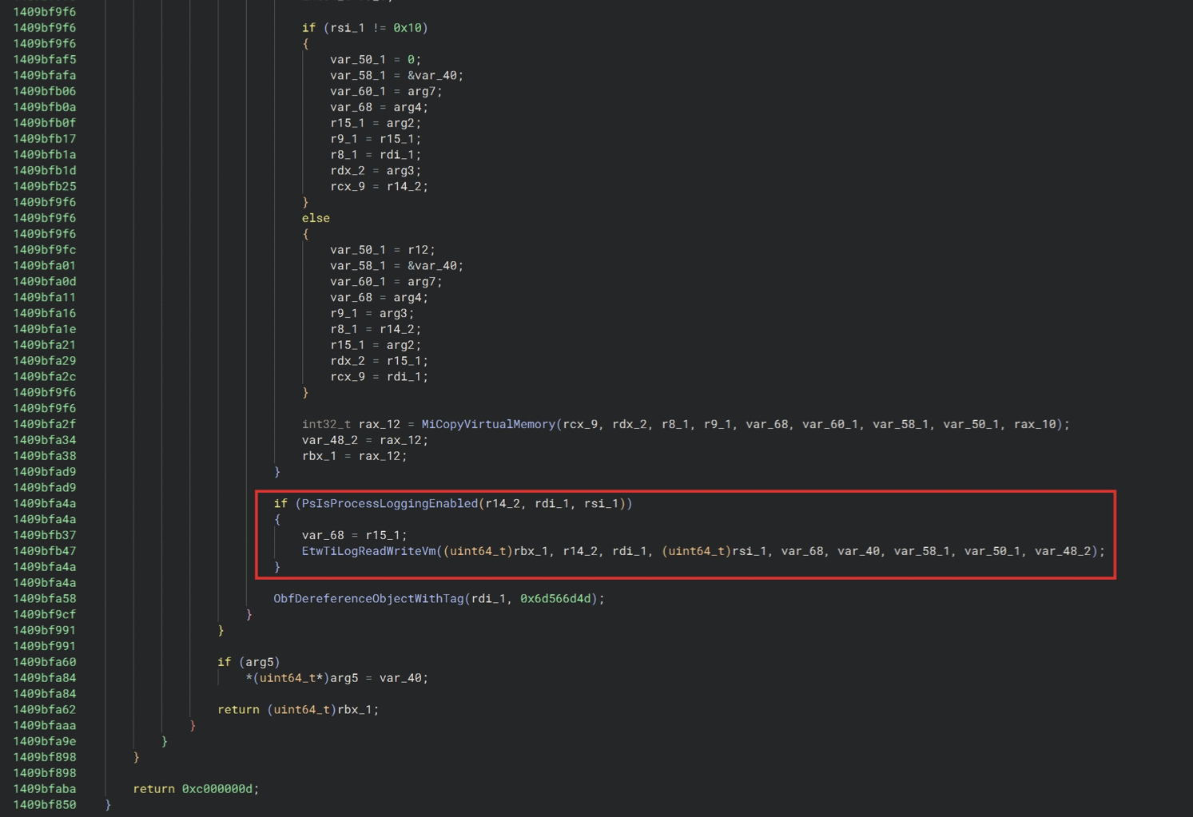Select address 1409bfa2f in the address column

click(45, 424)
